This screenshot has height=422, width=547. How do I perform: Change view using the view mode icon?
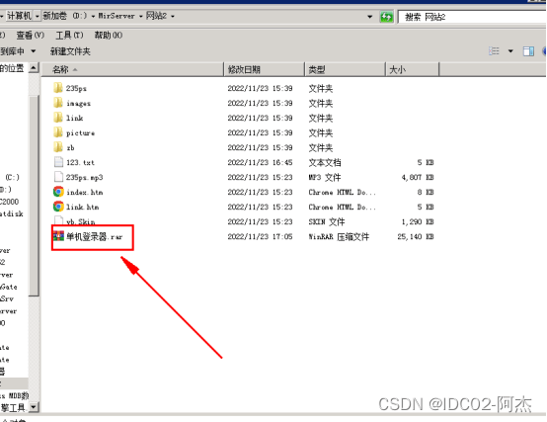(x=494, y=51)
